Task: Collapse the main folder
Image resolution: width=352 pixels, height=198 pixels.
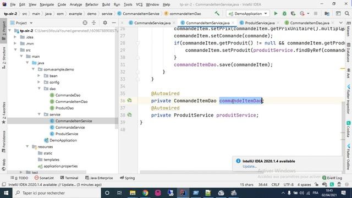Action: point(21,56)
